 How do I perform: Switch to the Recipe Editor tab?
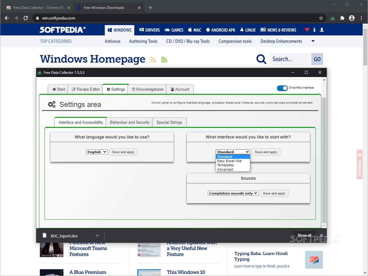coord(86,89)
